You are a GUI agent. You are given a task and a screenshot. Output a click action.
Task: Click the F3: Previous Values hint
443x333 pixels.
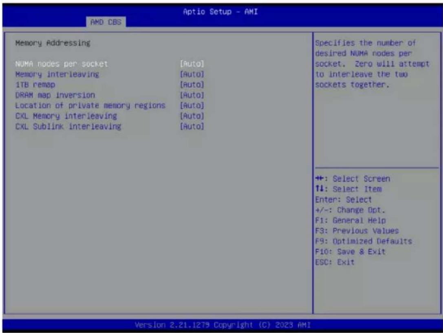click(357, 231)
